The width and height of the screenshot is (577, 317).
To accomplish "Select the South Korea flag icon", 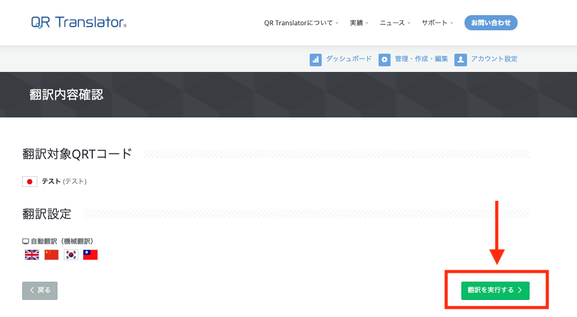I will tap(71, 255).
